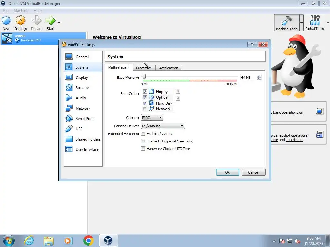Click the Discard toolbar icon
The image size is (330, 247).
[37, 23]
